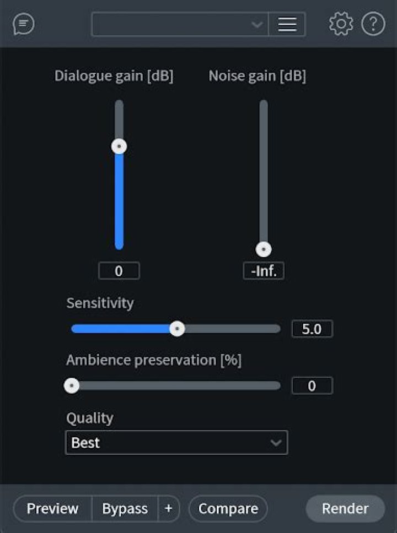Click the plus button beside Bypass
Viewport: 397px width, 533px height.
pos(169,509)
